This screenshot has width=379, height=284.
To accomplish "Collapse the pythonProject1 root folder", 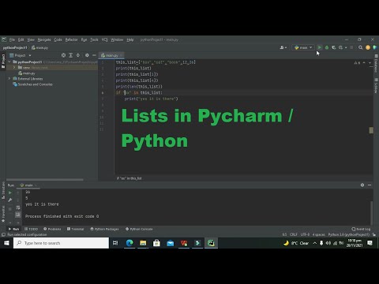I will [9, 62].
